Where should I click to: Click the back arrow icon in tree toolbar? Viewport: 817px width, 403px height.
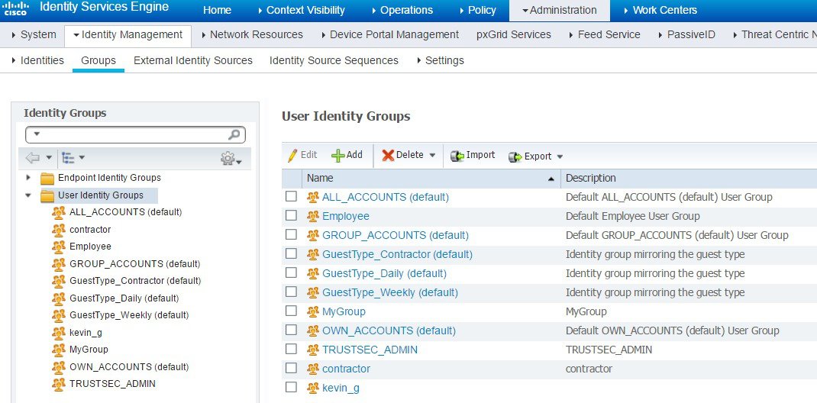[32, 157]
